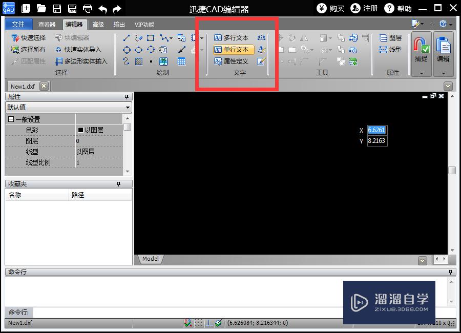
Task: Switch to the 输出 output tab
Action: (x=119, y=25)
